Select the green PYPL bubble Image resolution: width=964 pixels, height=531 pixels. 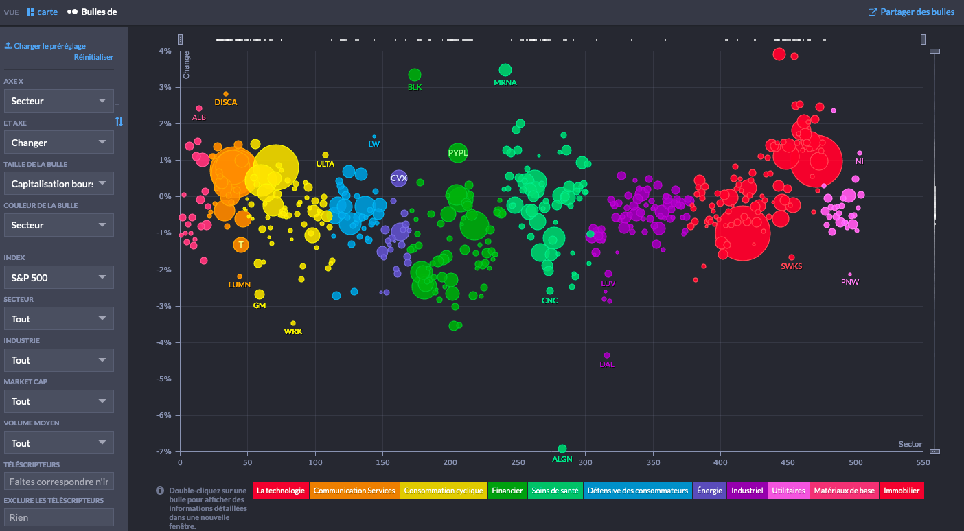coord(458,152)
